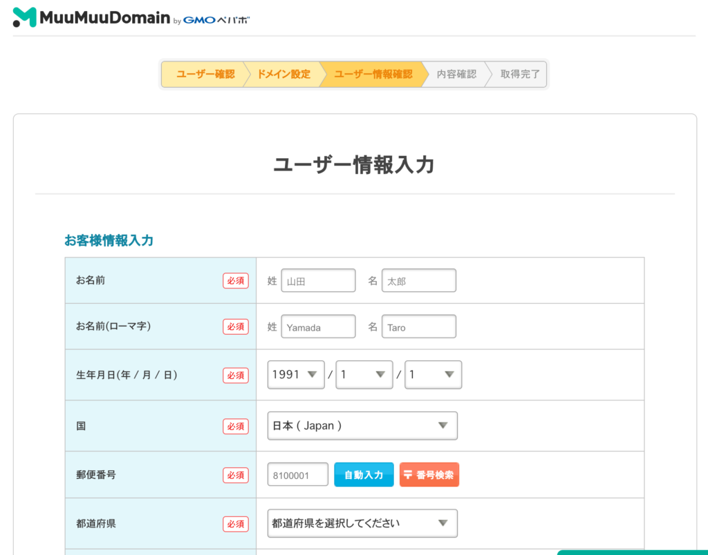Focus the Taro romaji given name field
708x555 pixels.
coord(419,327)
